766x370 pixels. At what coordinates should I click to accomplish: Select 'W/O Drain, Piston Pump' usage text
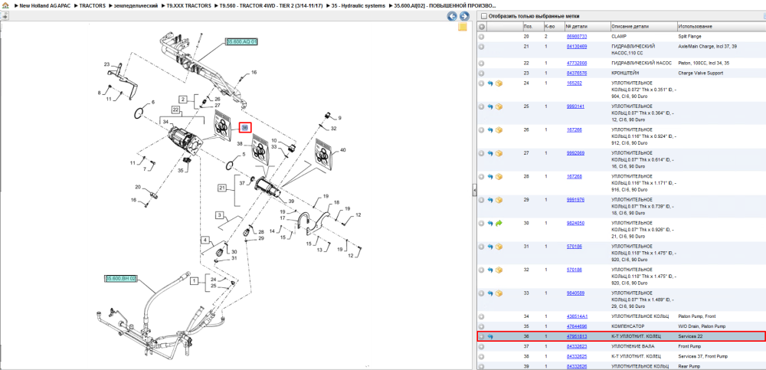click(702, 326)
